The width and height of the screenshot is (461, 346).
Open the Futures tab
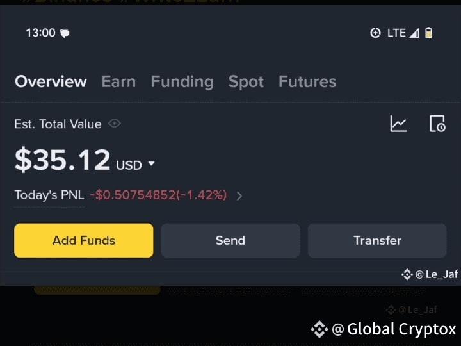[x=307, y=81]
